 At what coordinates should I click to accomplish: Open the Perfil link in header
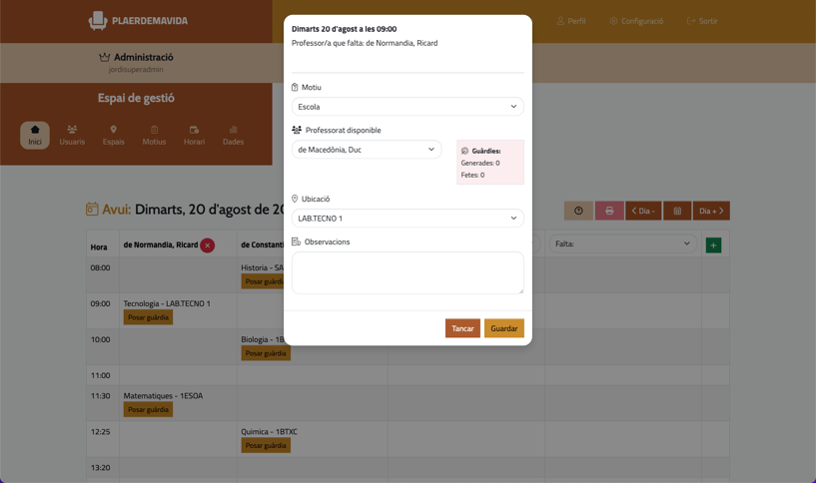[571, 21]
